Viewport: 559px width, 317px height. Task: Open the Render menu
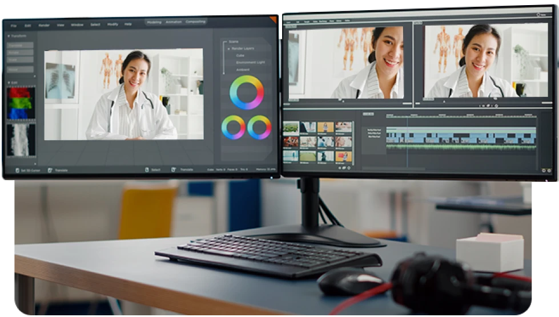click(44, 25)
